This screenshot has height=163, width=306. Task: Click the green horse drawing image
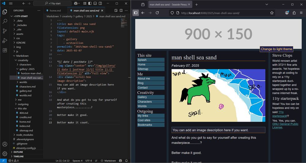218,96
